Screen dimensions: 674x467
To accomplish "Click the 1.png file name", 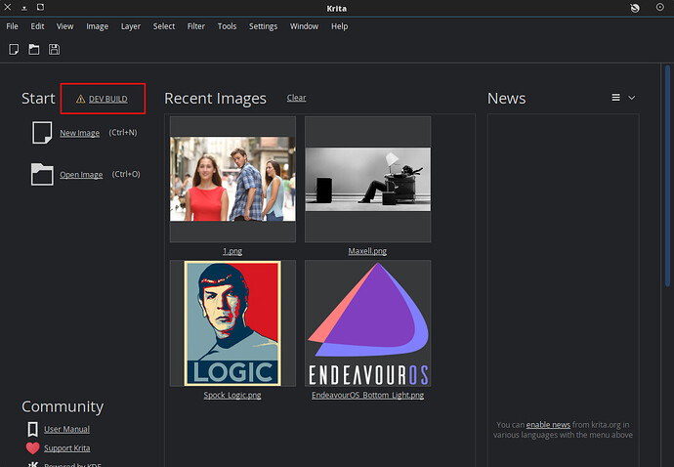I will [x=232, y=251].
